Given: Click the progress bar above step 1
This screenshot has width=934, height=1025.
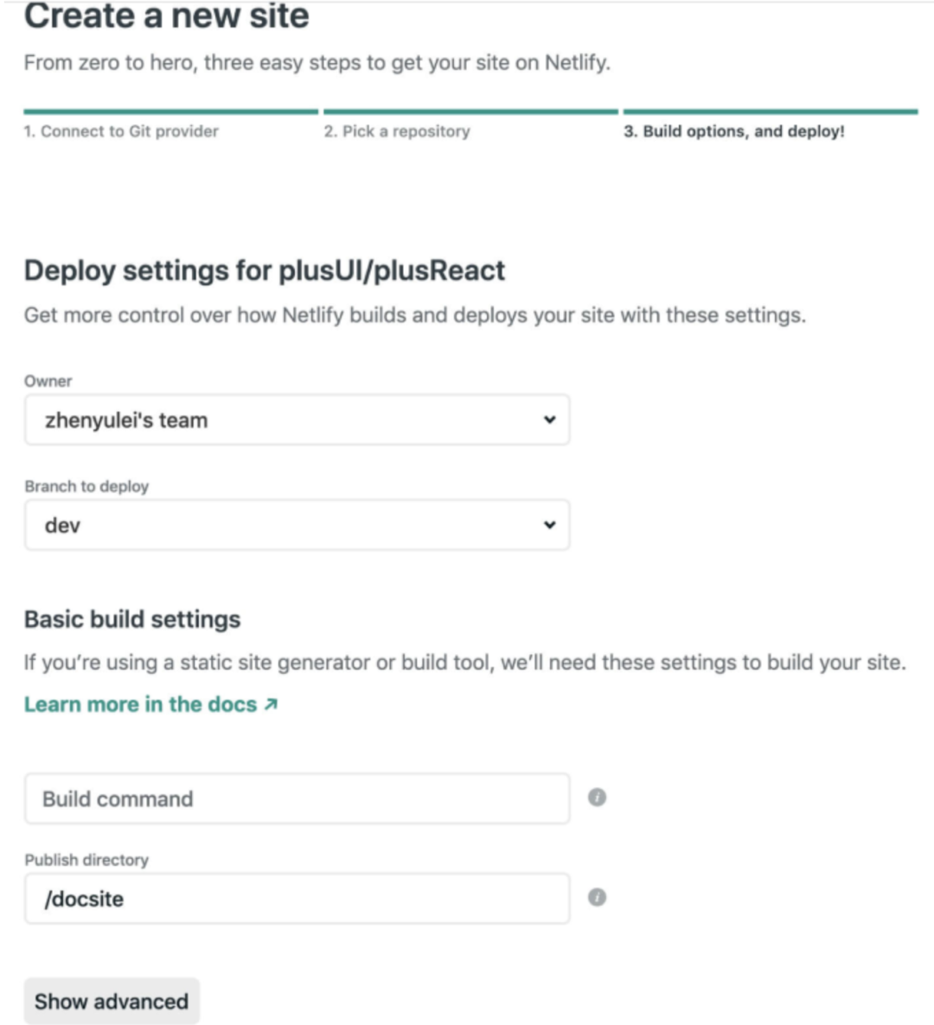Looking at the screenshot, I should click(170, 112).
